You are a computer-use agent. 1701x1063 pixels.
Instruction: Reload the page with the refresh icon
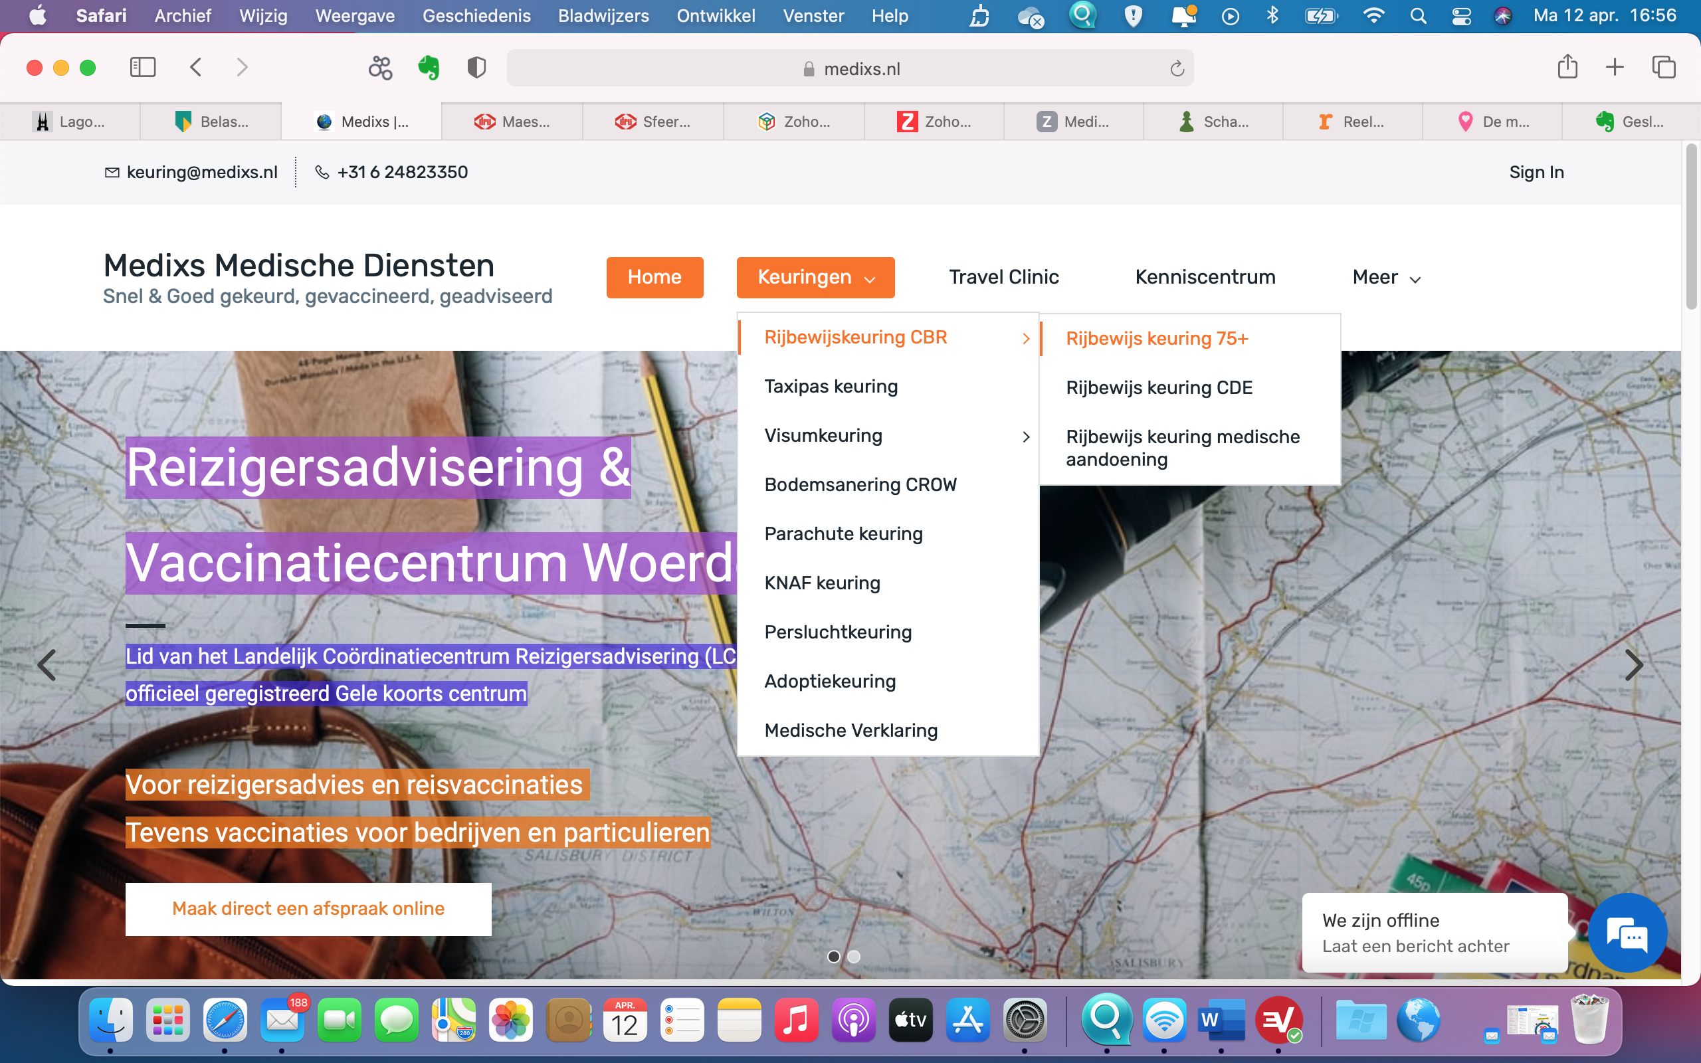click(x=1177, y=68)
